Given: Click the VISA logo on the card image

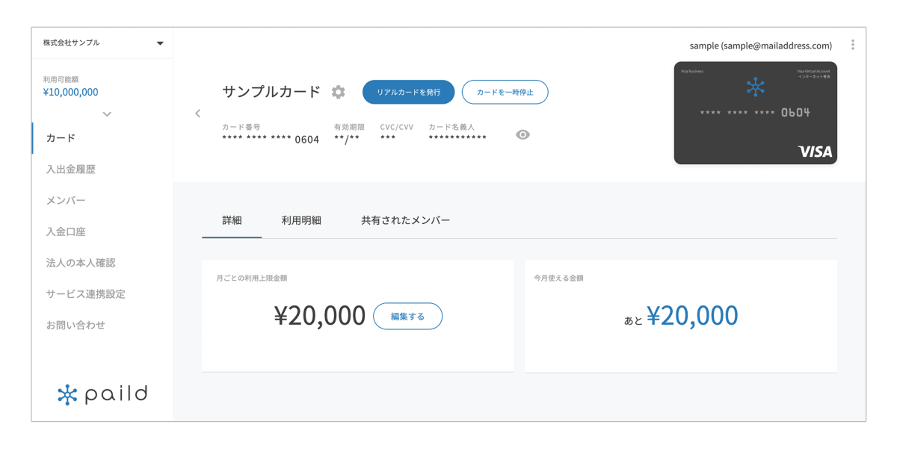Looking at the screenshot, I should coord(814,152).
